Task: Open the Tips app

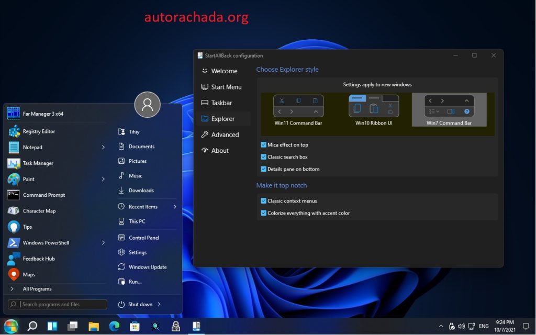Action: [x=57, y=227]
